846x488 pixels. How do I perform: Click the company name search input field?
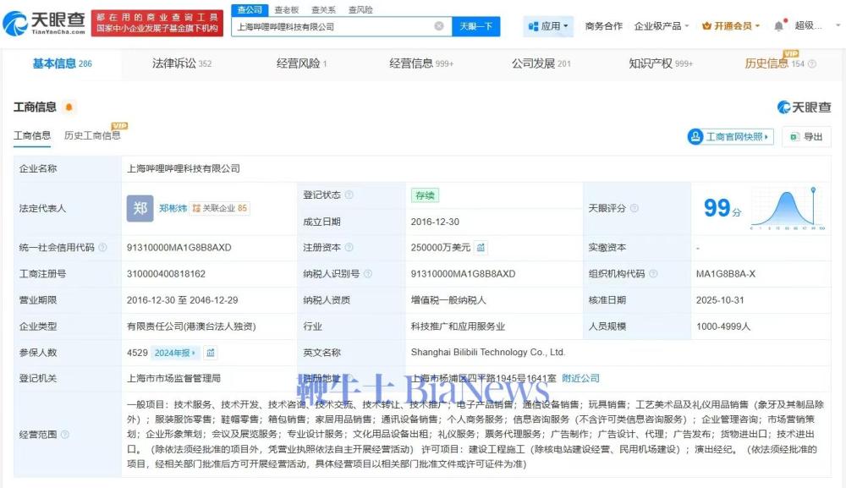[334, 26]
